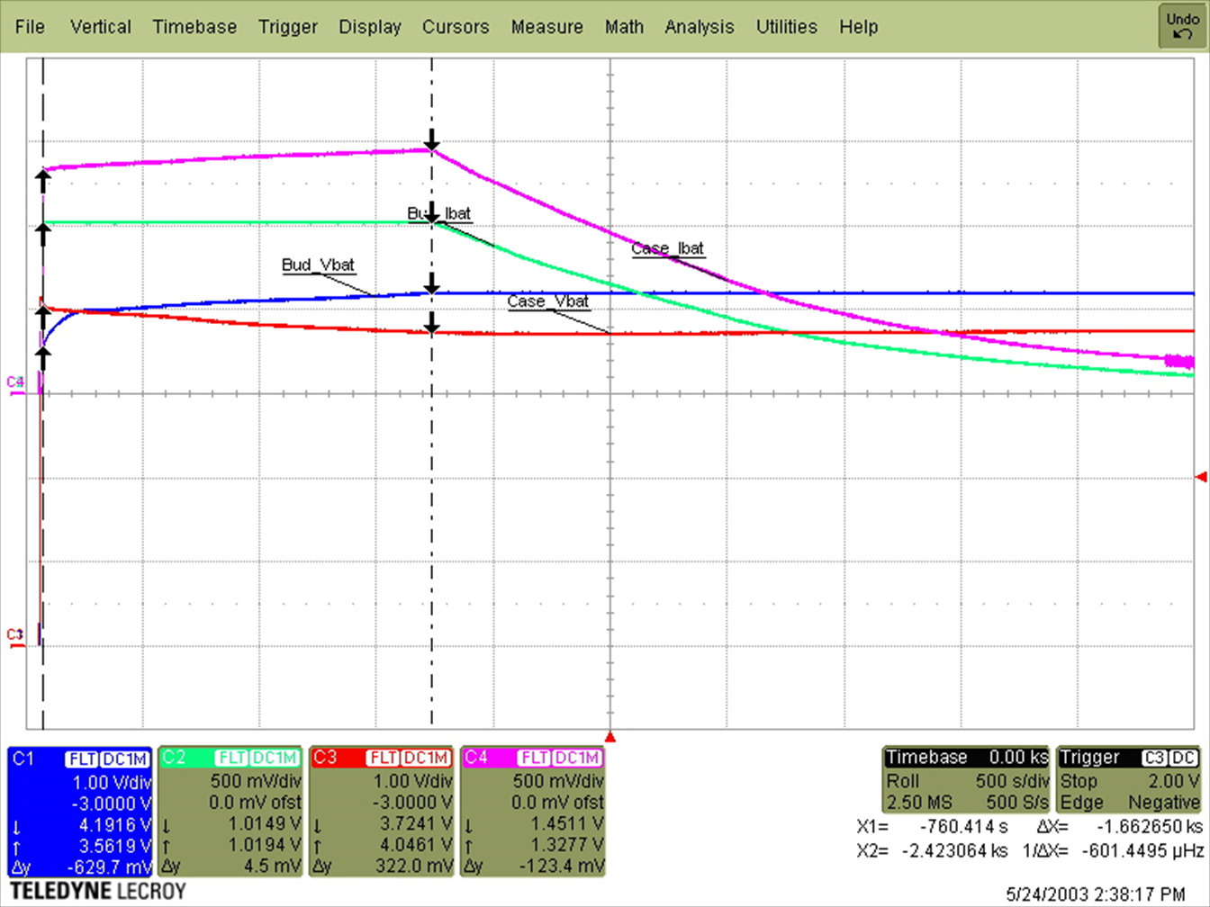This screenshot has height=907, width=1210.
Task: Open the Utilities menu
Action: pyautogui.click(x=786, y=27)
